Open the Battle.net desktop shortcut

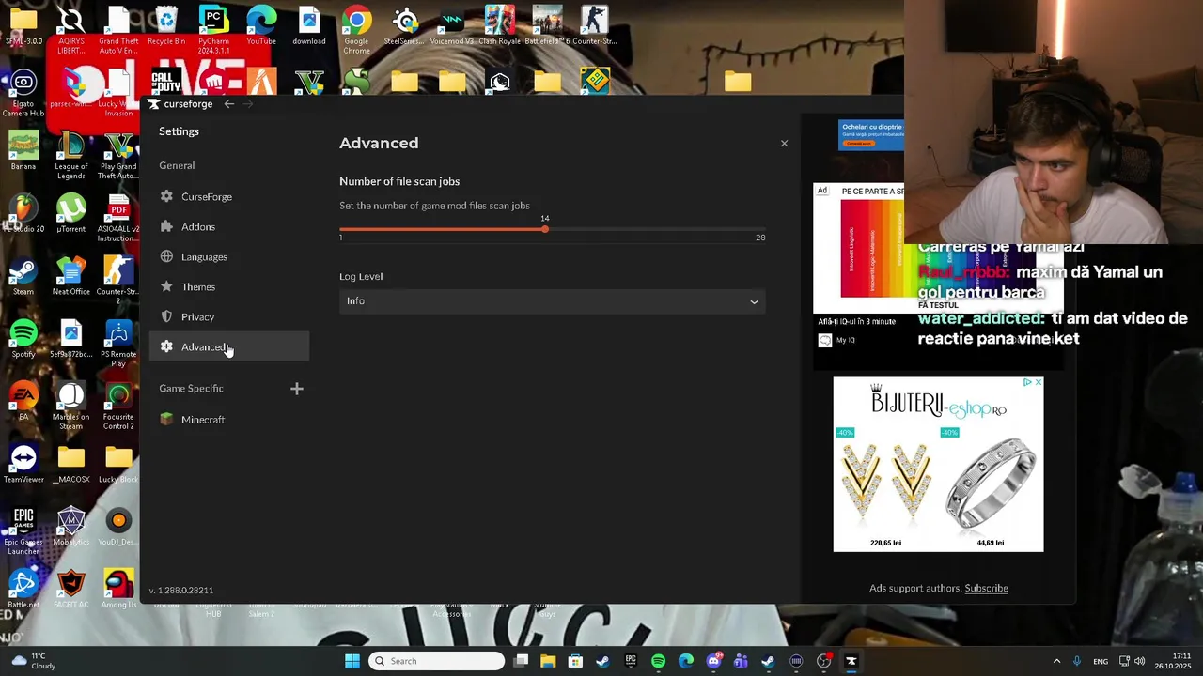point(23,590)
